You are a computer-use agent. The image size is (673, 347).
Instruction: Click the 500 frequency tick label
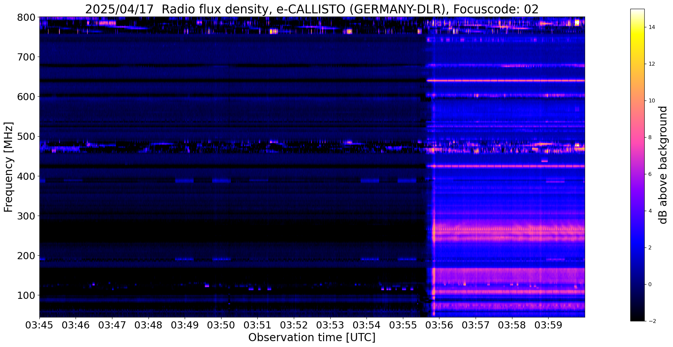pyautogui.click(x=27, y=137)
